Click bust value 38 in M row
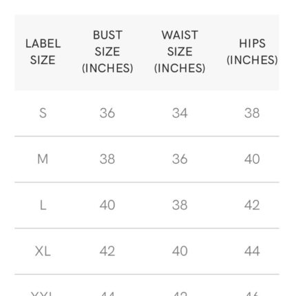 (x=107, y=159)
